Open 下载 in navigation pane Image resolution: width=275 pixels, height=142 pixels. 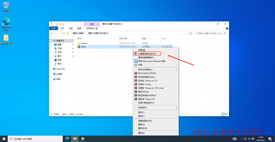pos(60,48)
